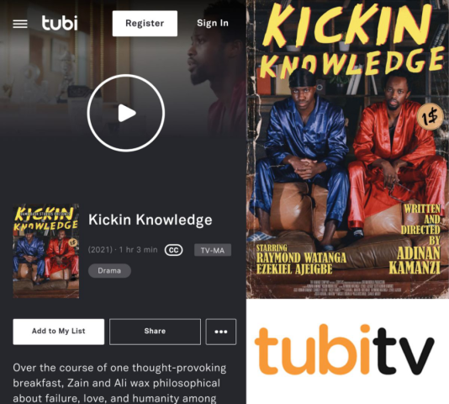Open the hamburger menu icon
449x404 pixels.
(x=20, y=24)
